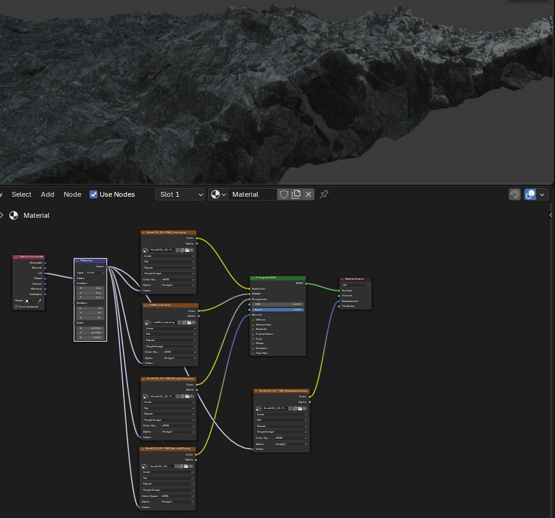Toggle the Use Nodes checkbox
555x518 pixels.
94,194
